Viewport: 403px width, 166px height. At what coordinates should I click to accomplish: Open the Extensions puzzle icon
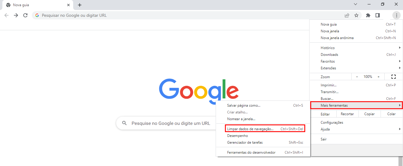pos(368,15)
